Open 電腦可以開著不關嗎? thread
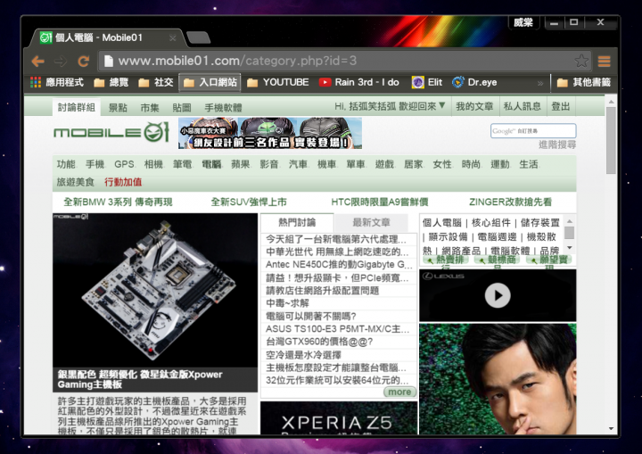Screen dimensions: 642x454 click(311, 317)
